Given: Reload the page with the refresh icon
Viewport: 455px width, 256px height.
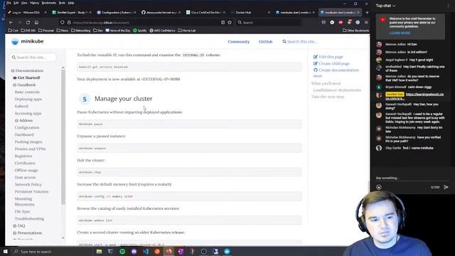Looking at the screenshot, I should (28, 22).
